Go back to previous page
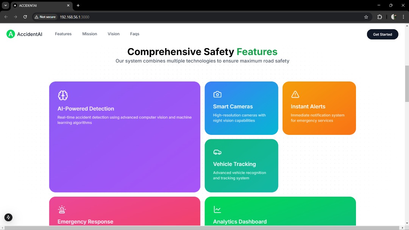Screen dimensions: 409x230 pyautogui.click(x=6, y=17)
